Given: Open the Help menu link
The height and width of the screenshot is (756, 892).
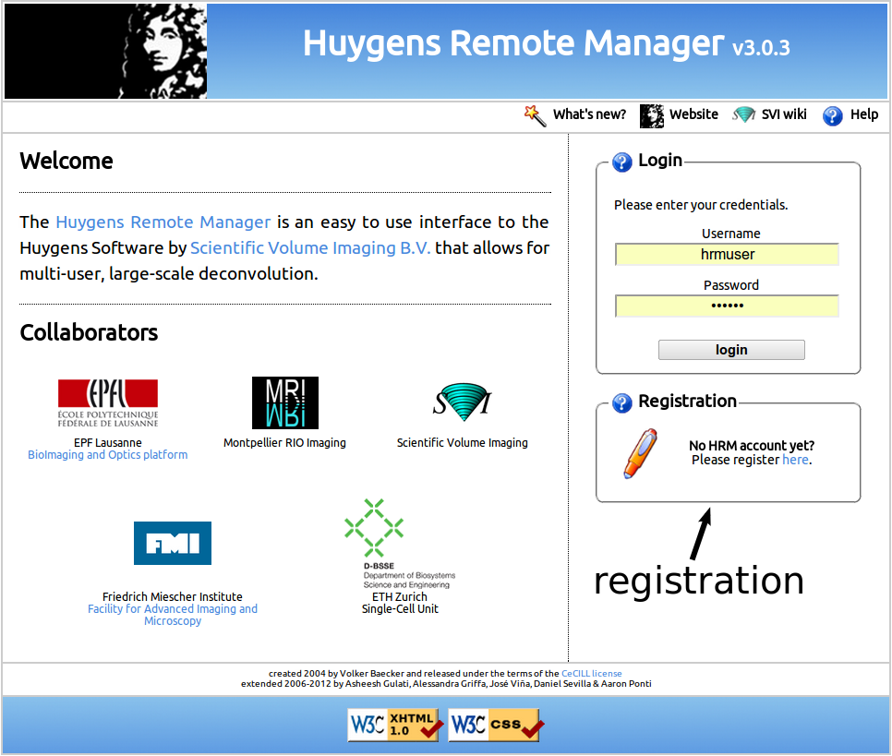Looking at the screenshot, I should [864, 114].
